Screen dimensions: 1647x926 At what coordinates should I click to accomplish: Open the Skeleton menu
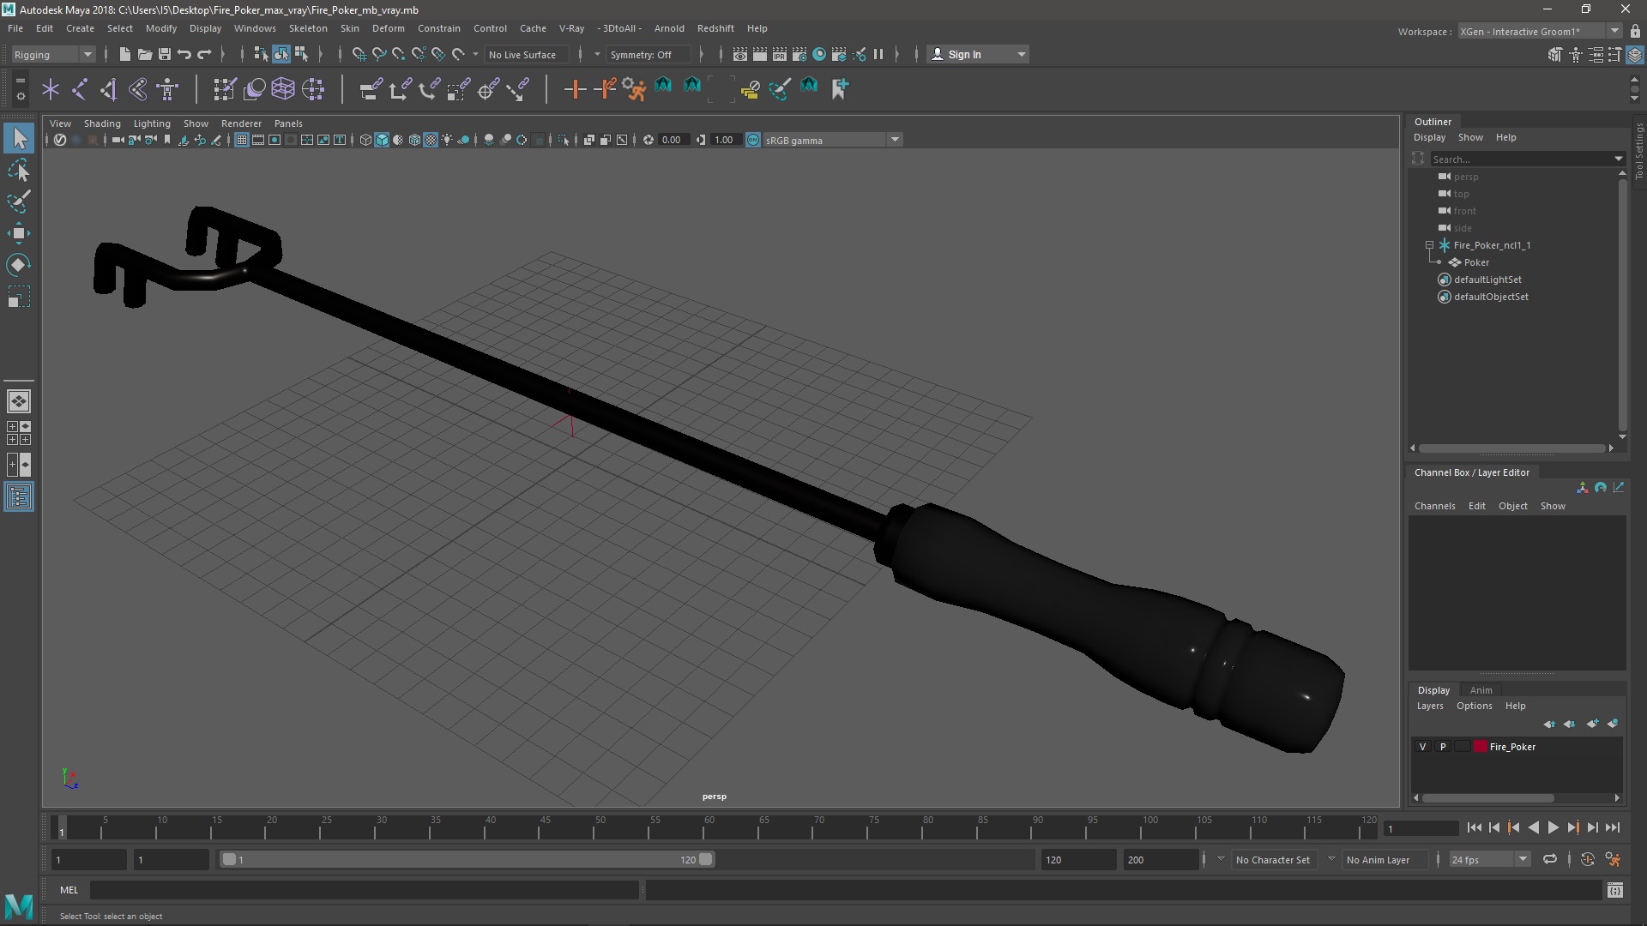(x=308, y=28)
